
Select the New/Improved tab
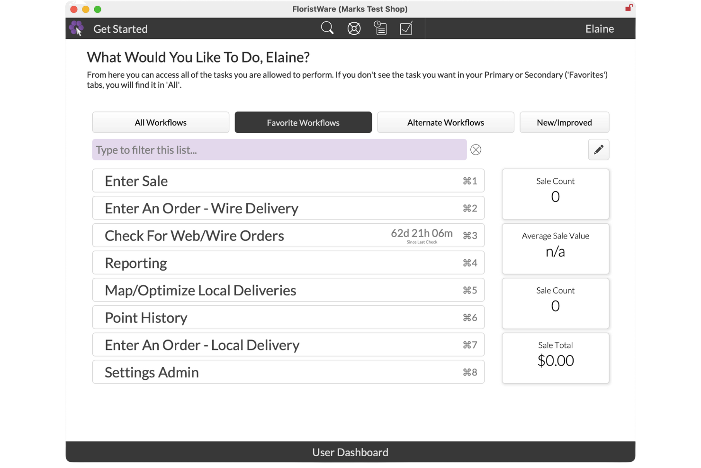564,122
